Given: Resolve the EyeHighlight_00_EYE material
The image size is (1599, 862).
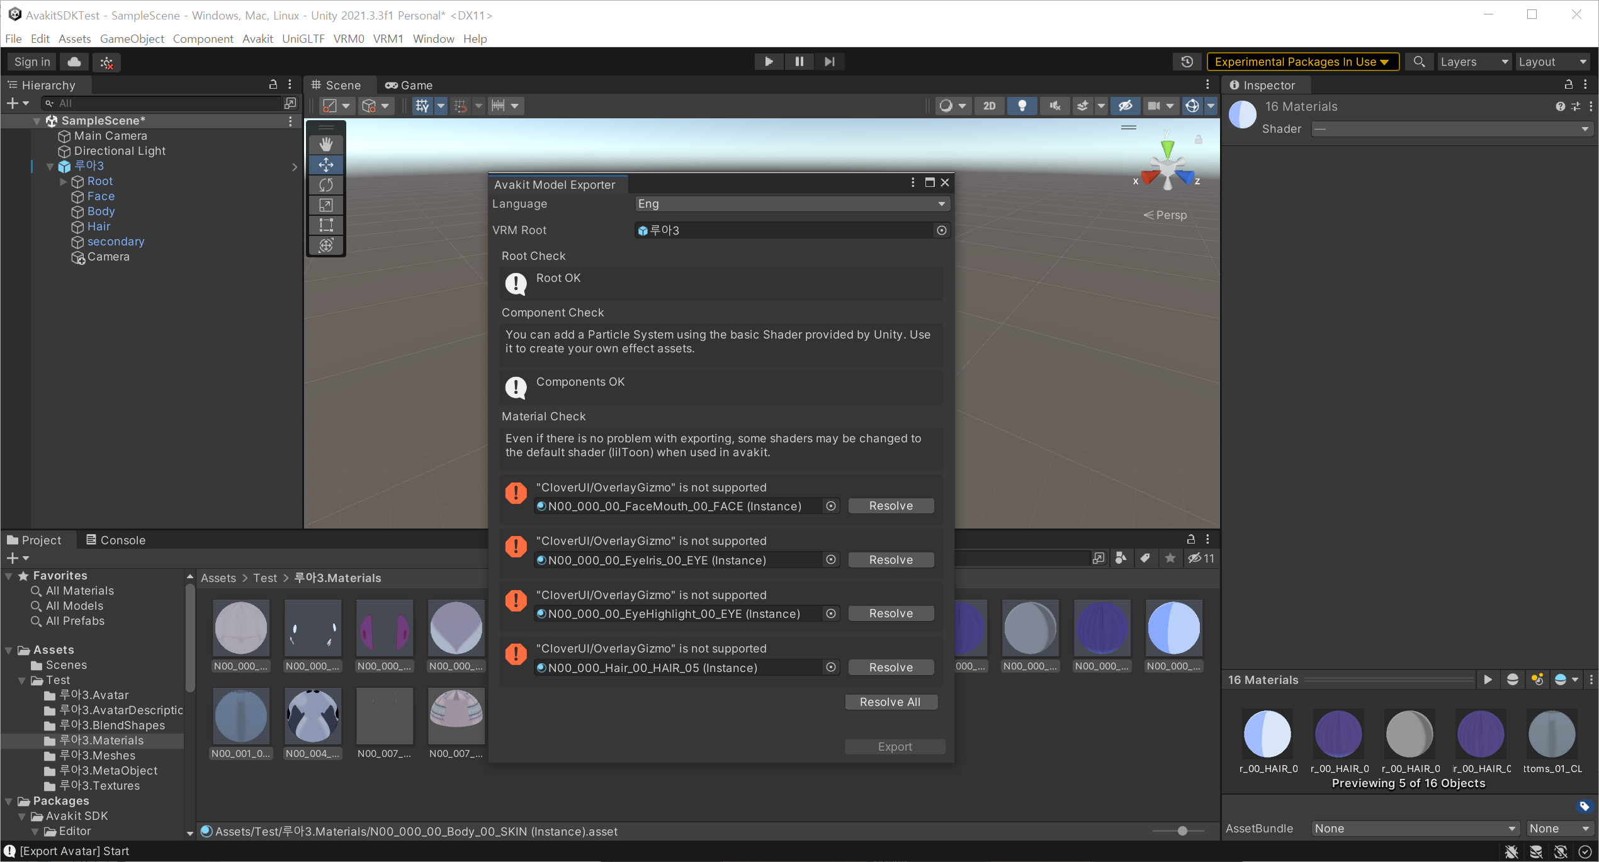Looking at the screenshot, I should 891,613.
